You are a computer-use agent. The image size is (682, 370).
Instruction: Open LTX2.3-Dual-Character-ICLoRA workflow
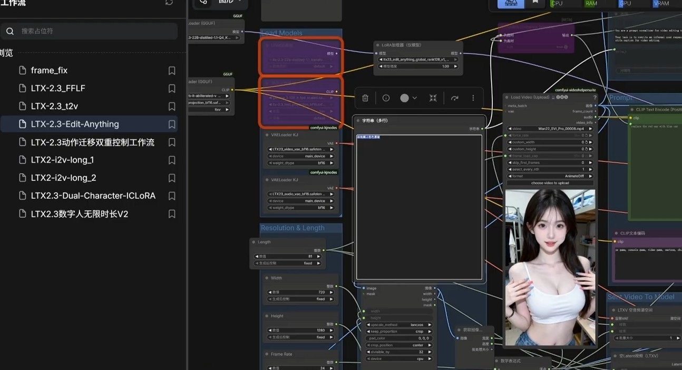point(93,196)
